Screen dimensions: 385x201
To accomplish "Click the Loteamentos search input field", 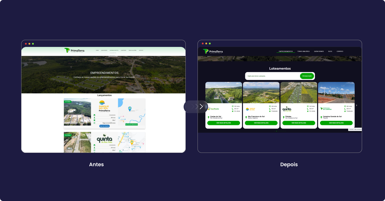I will coord(272,76).
